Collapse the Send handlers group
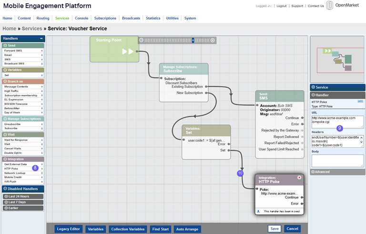Screen dimensions: 366x234 pos(5,46)
